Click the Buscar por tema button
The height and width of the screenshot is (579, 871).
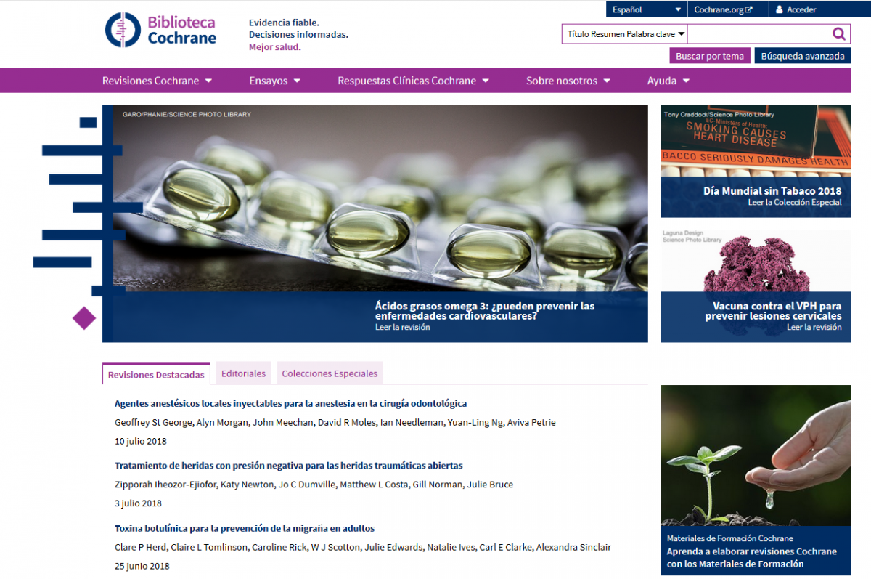pos(709,56)
